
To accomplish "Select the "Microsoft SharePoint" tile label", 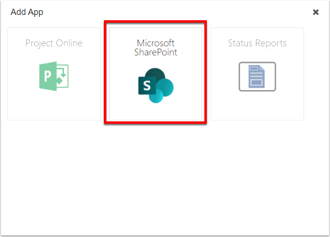I will 156,48.
